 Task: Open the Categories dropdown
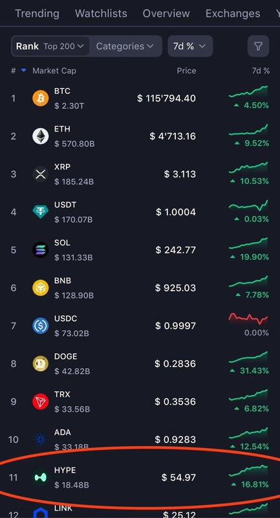[125, 46]
